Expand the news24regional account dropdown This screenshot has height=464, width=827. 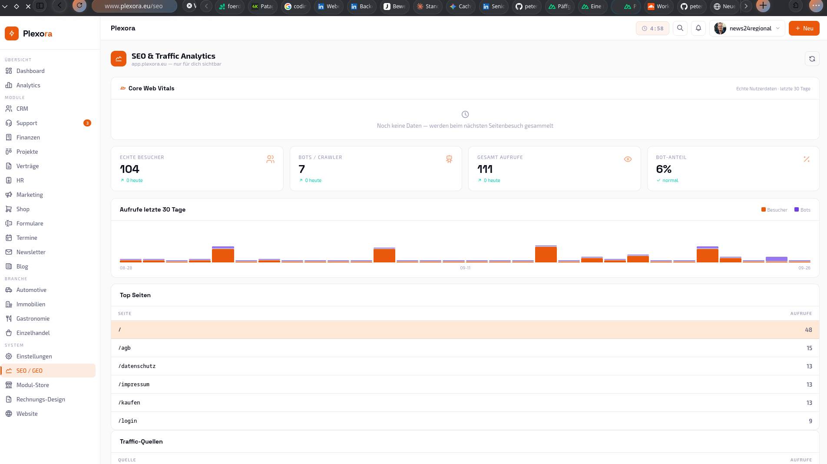tap(747, 28)
